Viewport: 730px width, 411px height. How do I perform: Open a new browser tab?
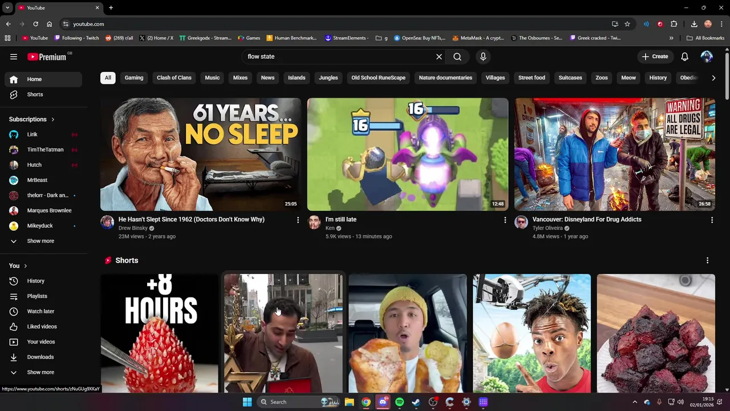click(x=111, y=7)
